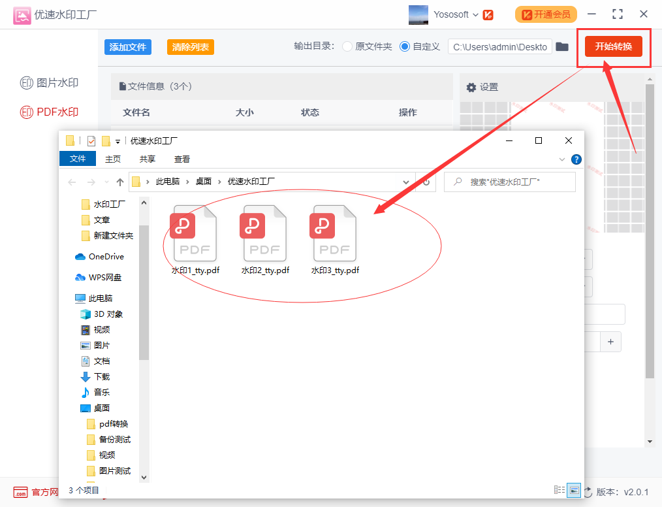Click the properties checkmark icon in Explorer title bar
Image resolution: width=662 pixels, height=507 pixels.
tap(91, 141)
